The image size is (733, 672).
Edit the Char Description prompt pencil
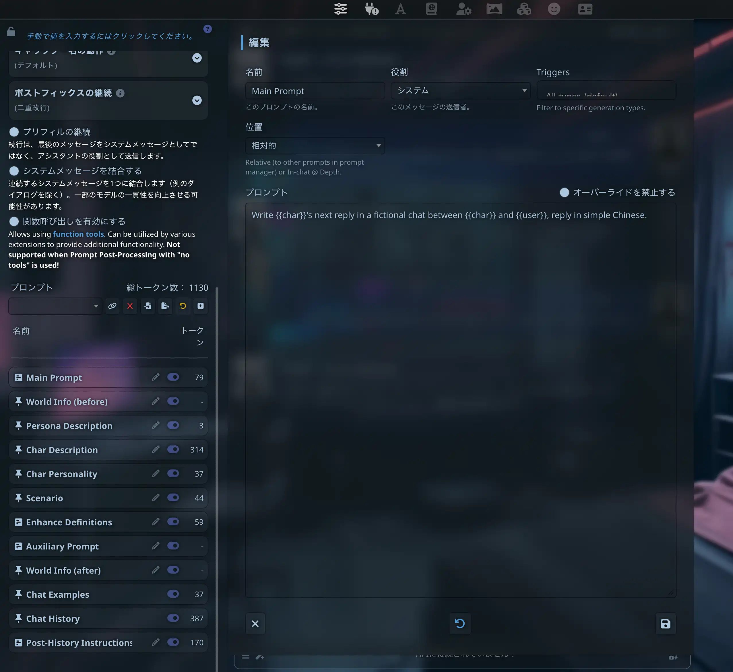click(156, 449)
